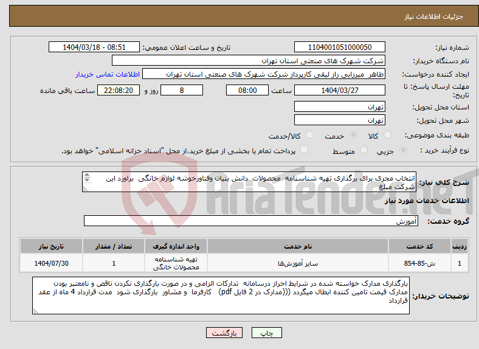The image size is (479, 349).
Task: Click the delivery city field تهران
Action: click(340, 120)
